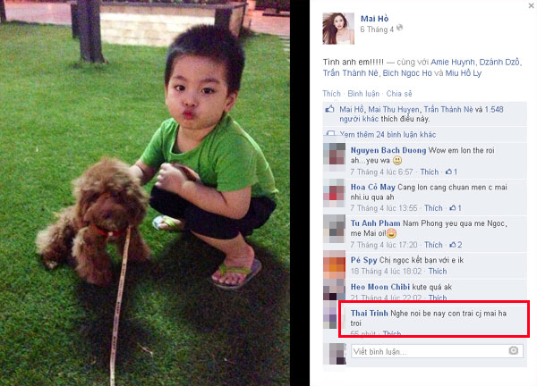Like Tu Anh Pham's comment
The height and width of the screenshot is (386, 537).
click(x=433, y=245)
